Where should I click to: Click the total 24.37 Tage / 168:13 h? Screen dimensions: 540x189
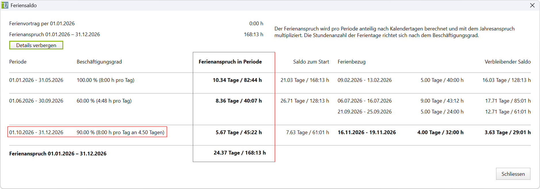(240, 153)
